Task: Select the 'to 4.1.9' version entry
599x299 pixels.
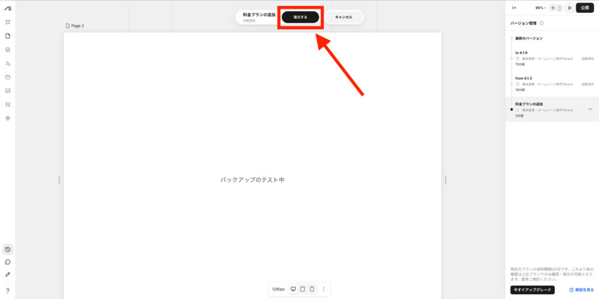Action: click(550, 58)
